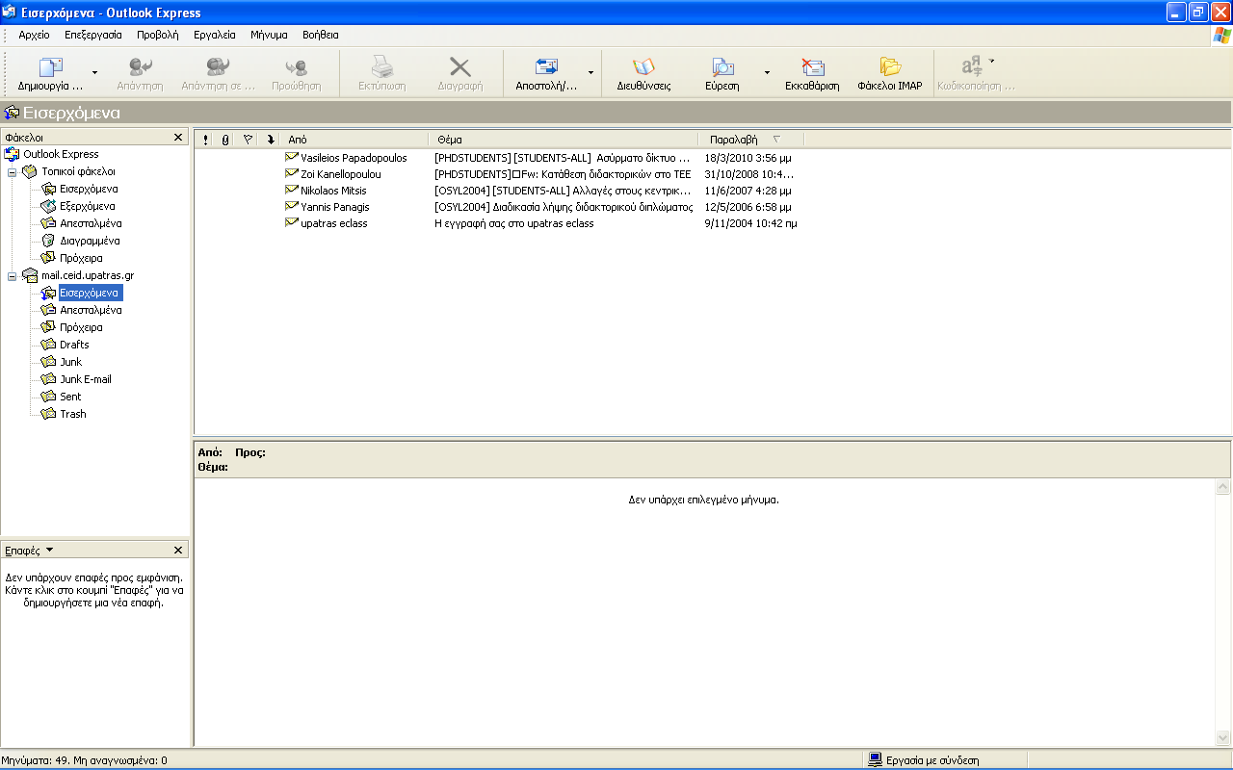Screen dimensions: 1233x770
Task: Click the Εκτύπωση print toolbar icon
Action: point(382,67)
